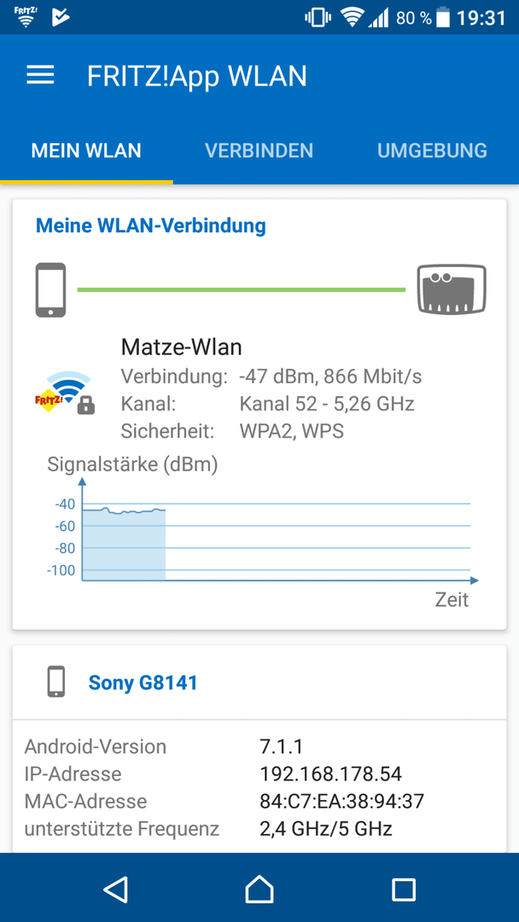
Task: Tap the FRITZ!Box router icon
Action: (x=452, y=289)
